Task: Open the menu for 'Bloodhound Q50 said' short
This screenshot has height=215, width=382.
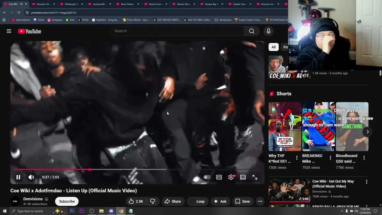Action: click(x=364, y=158)
